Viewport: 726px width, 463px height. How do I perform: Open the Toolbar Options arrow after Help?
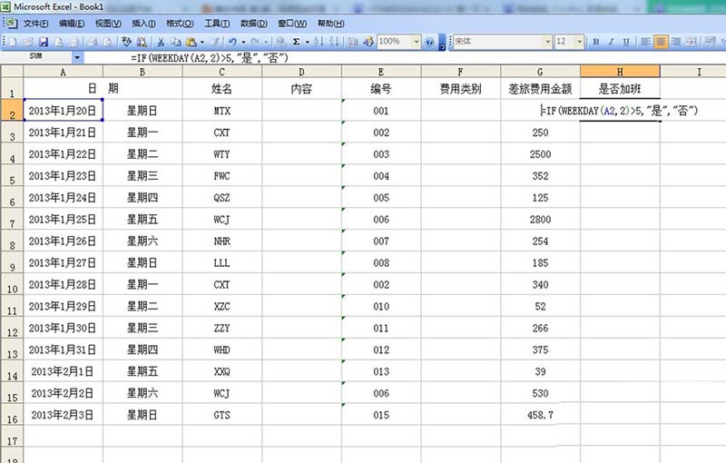tap(442, 42)
